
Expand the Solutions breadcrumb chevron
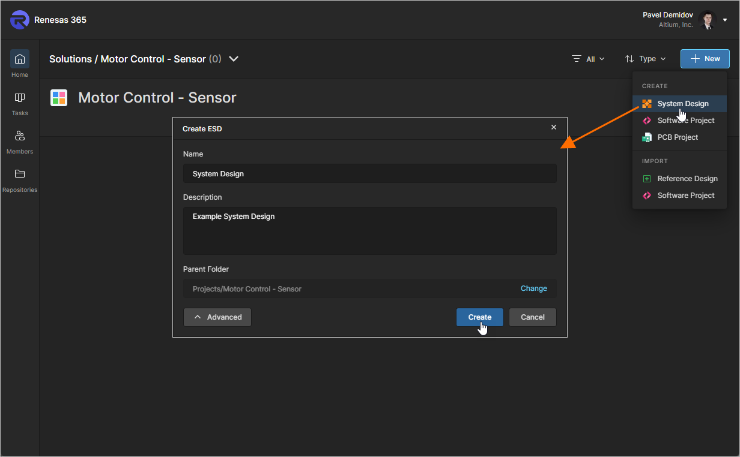click(234, 59)
